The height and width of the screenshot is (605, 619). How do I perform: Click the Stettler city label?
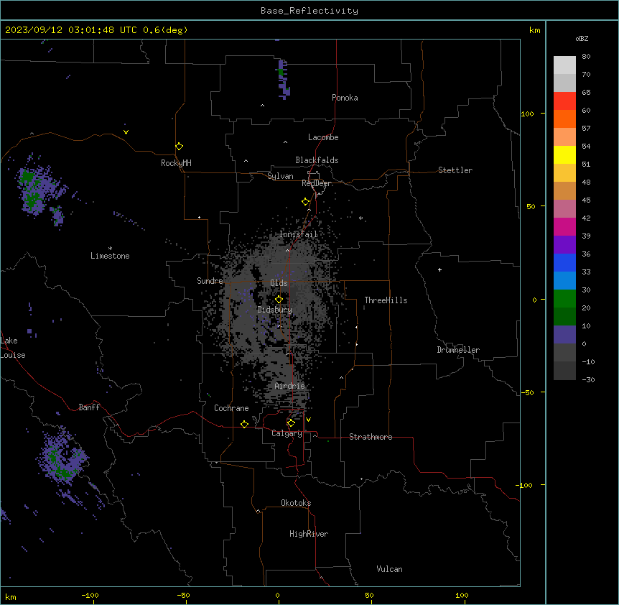pos(455,170)
